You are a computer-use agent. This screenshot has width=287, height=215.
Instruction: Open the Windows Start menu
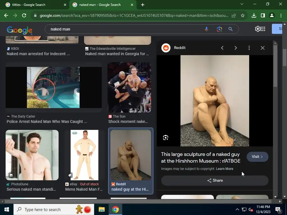click(7, 209)
